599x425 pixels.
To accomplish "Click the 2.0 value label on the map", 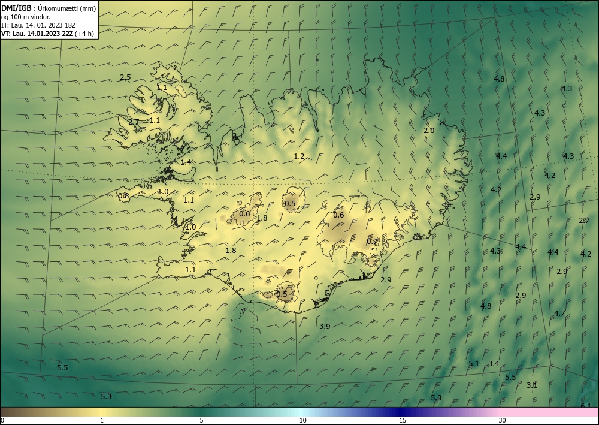I will [x=429, y=130].
